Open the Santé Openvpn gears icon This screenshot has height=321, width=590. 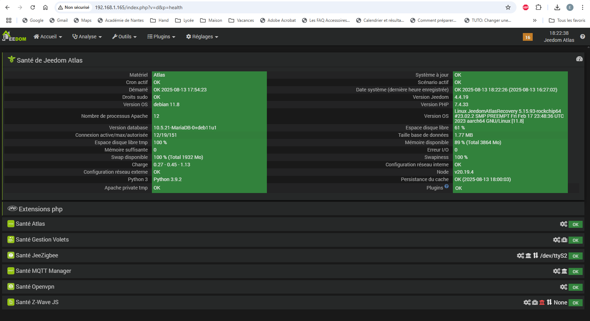[x=563, y=287]
